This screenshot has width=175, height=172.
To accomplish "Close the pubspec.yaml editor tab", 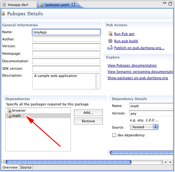I will 73,5.
